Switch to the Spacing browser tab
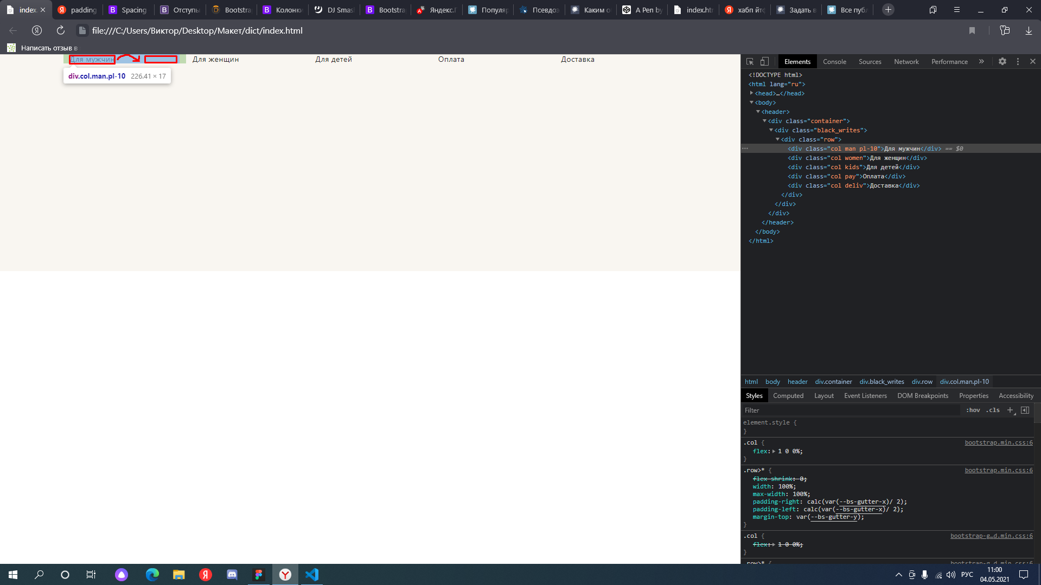Image resolution: width=1041 pixels, height=585 pixels. [128, 10]
